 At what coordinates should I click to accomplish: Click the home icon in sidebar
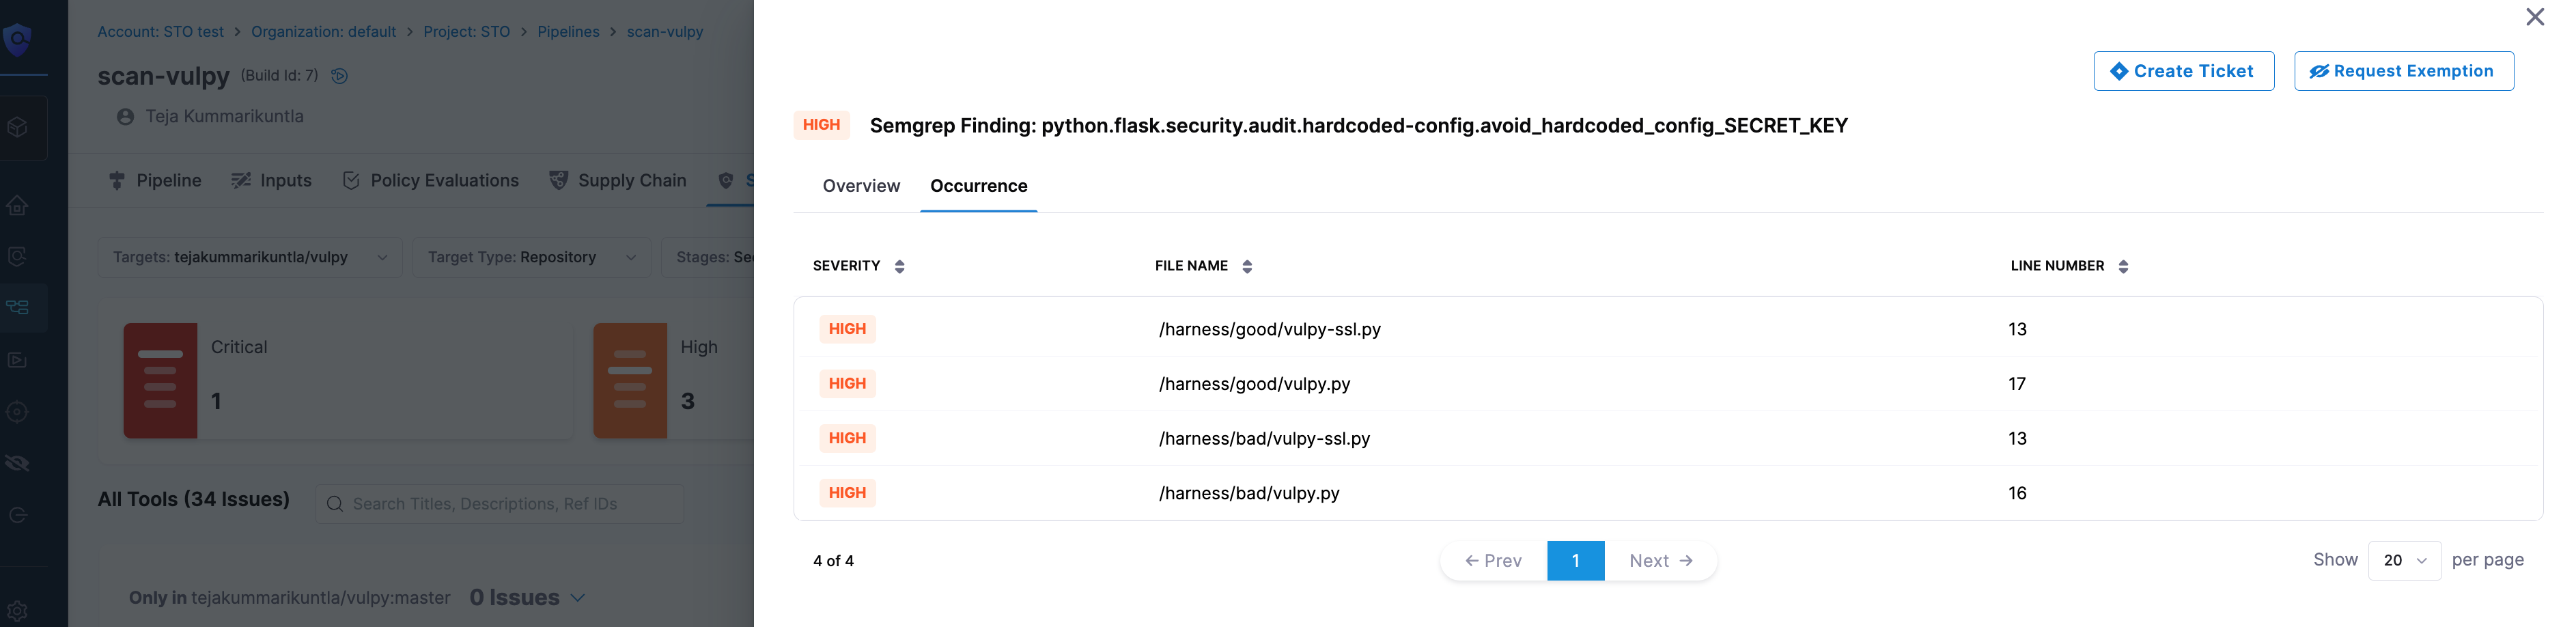[18, 206]
